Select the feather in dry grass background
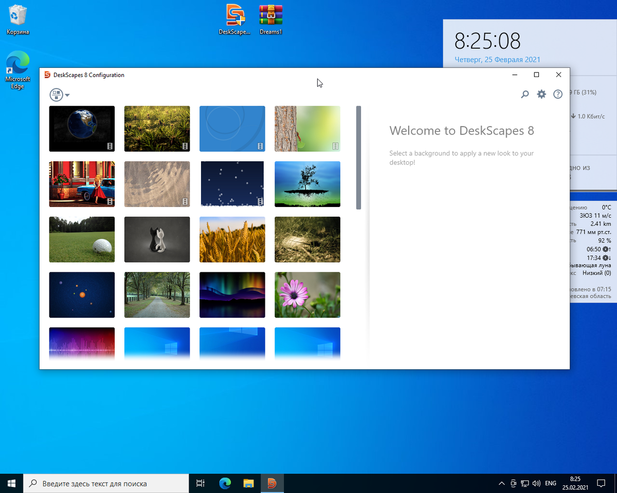The height and width of the screenshot is (493, 617). [x=307, y=240]
